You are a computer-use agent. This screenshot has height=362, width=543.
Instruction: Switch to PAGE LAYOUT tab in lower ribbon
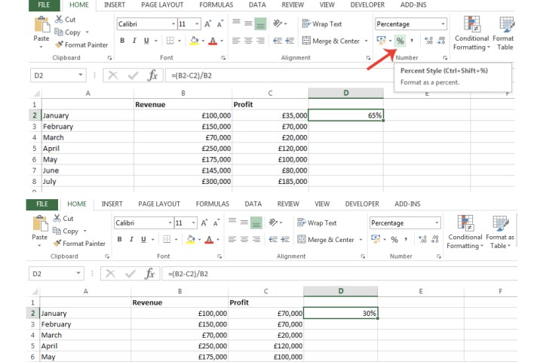click(x=159, y=204)
